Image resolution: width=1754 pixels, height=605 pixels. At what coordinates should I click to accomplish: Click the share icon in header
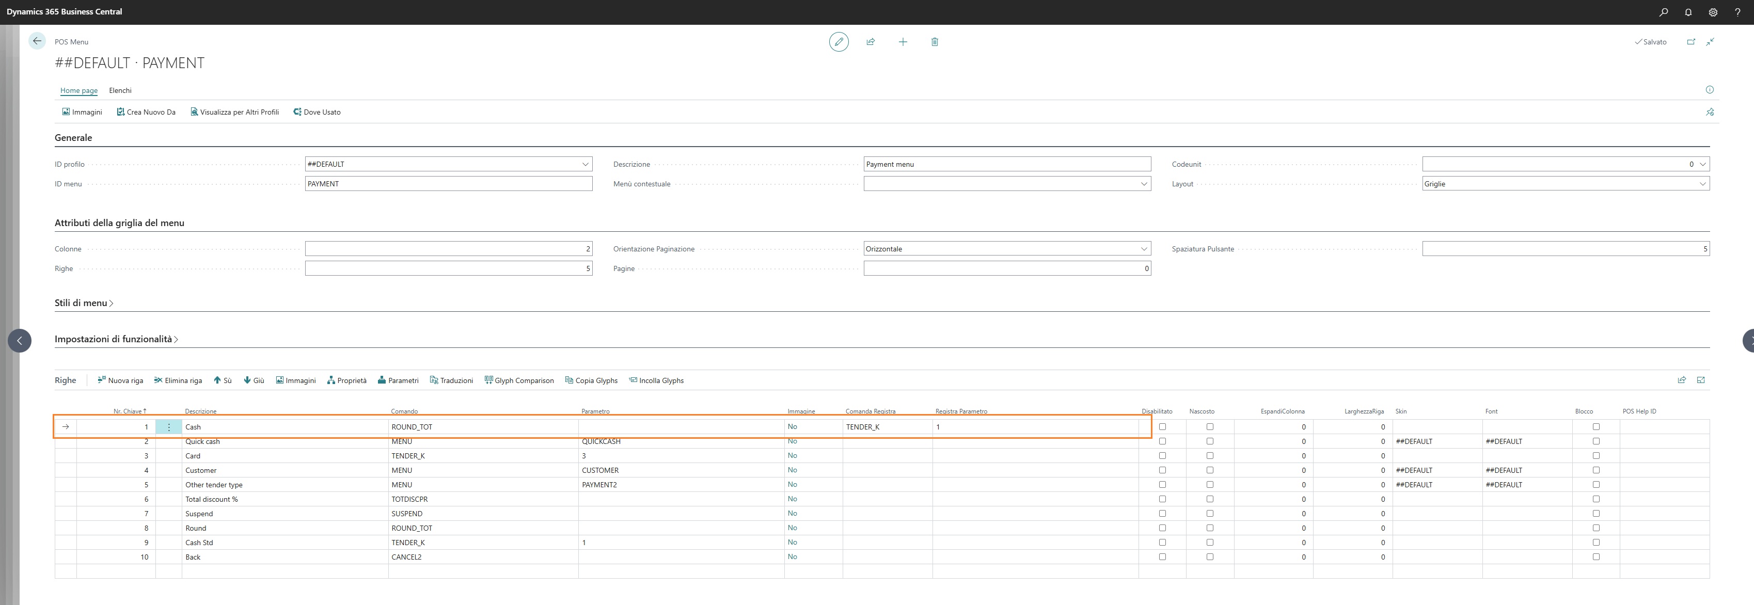pyautogui.click(x=870, y=41)
